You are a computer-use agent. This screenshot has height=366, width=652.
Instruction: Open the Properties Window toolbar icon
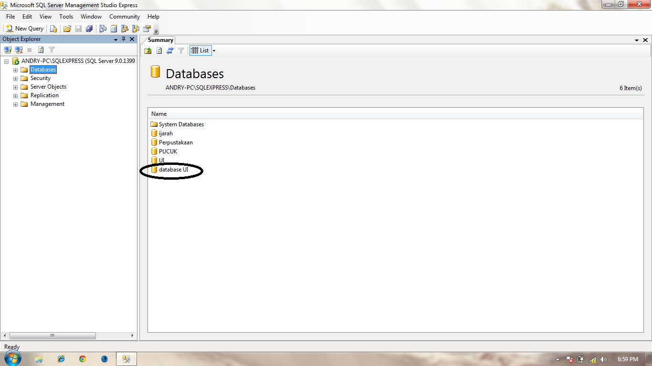pyautogui.click(x=147, y=29)
